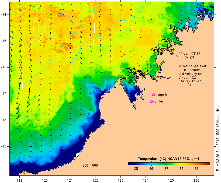The width and height of the screenshot is (221, 183).
Task: Click the latitude axis label -19
Action: point(3,146)
